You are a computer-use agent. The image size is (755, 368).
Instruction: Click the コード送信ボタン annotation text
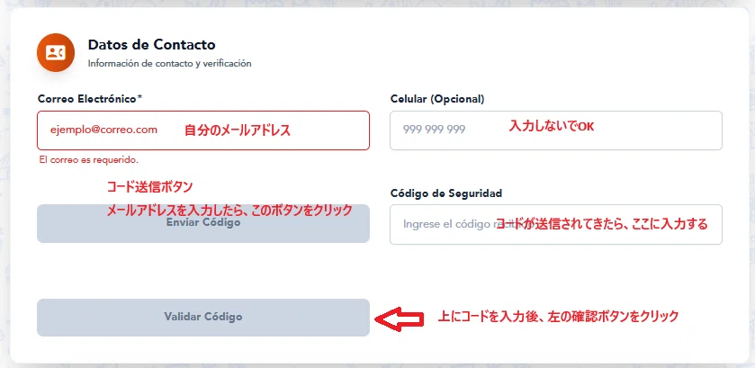coord(149,187)
